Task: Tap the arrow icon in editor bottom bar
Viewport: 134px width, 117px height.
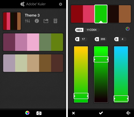Action: pos(128,113)
